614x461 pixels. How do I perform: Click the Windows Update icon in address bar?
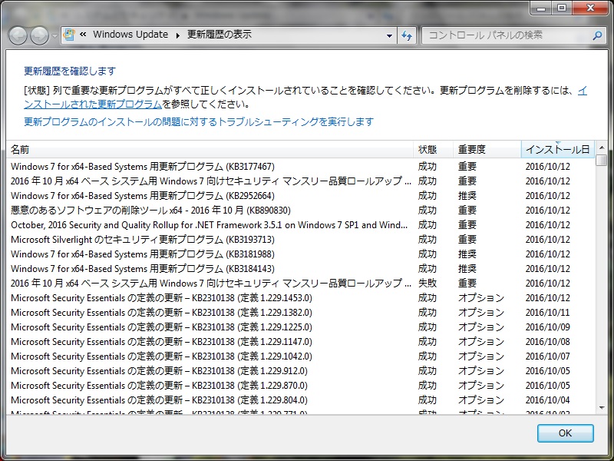[69, 35]
